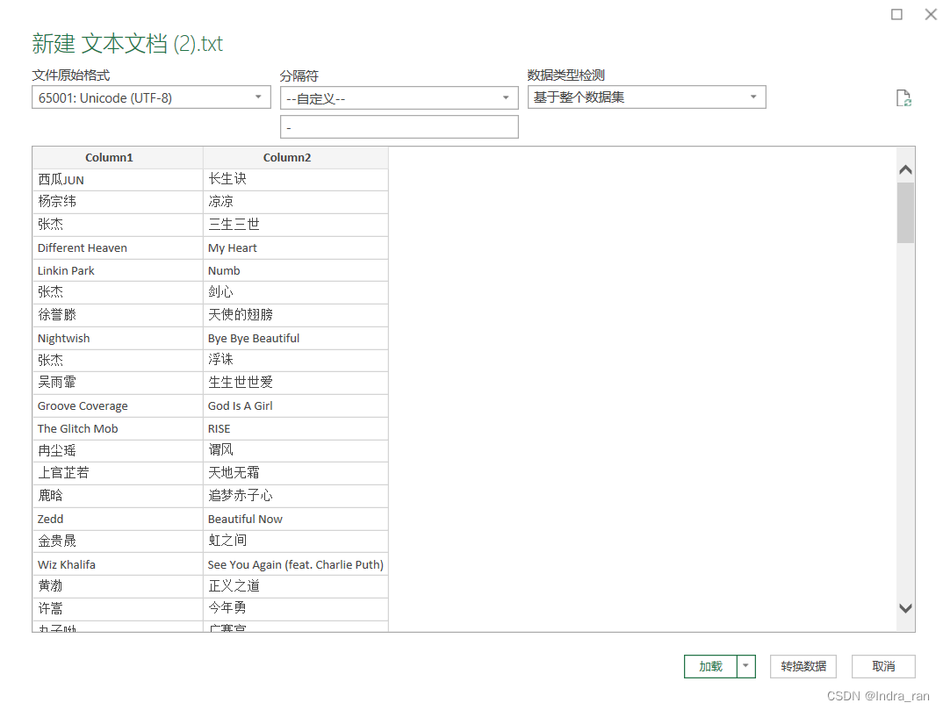943x710 pixels.
Task: Click the cell 虹之间
Action: tap(296, 541)
